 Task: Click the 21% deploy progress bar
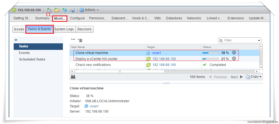pos(210,59)
